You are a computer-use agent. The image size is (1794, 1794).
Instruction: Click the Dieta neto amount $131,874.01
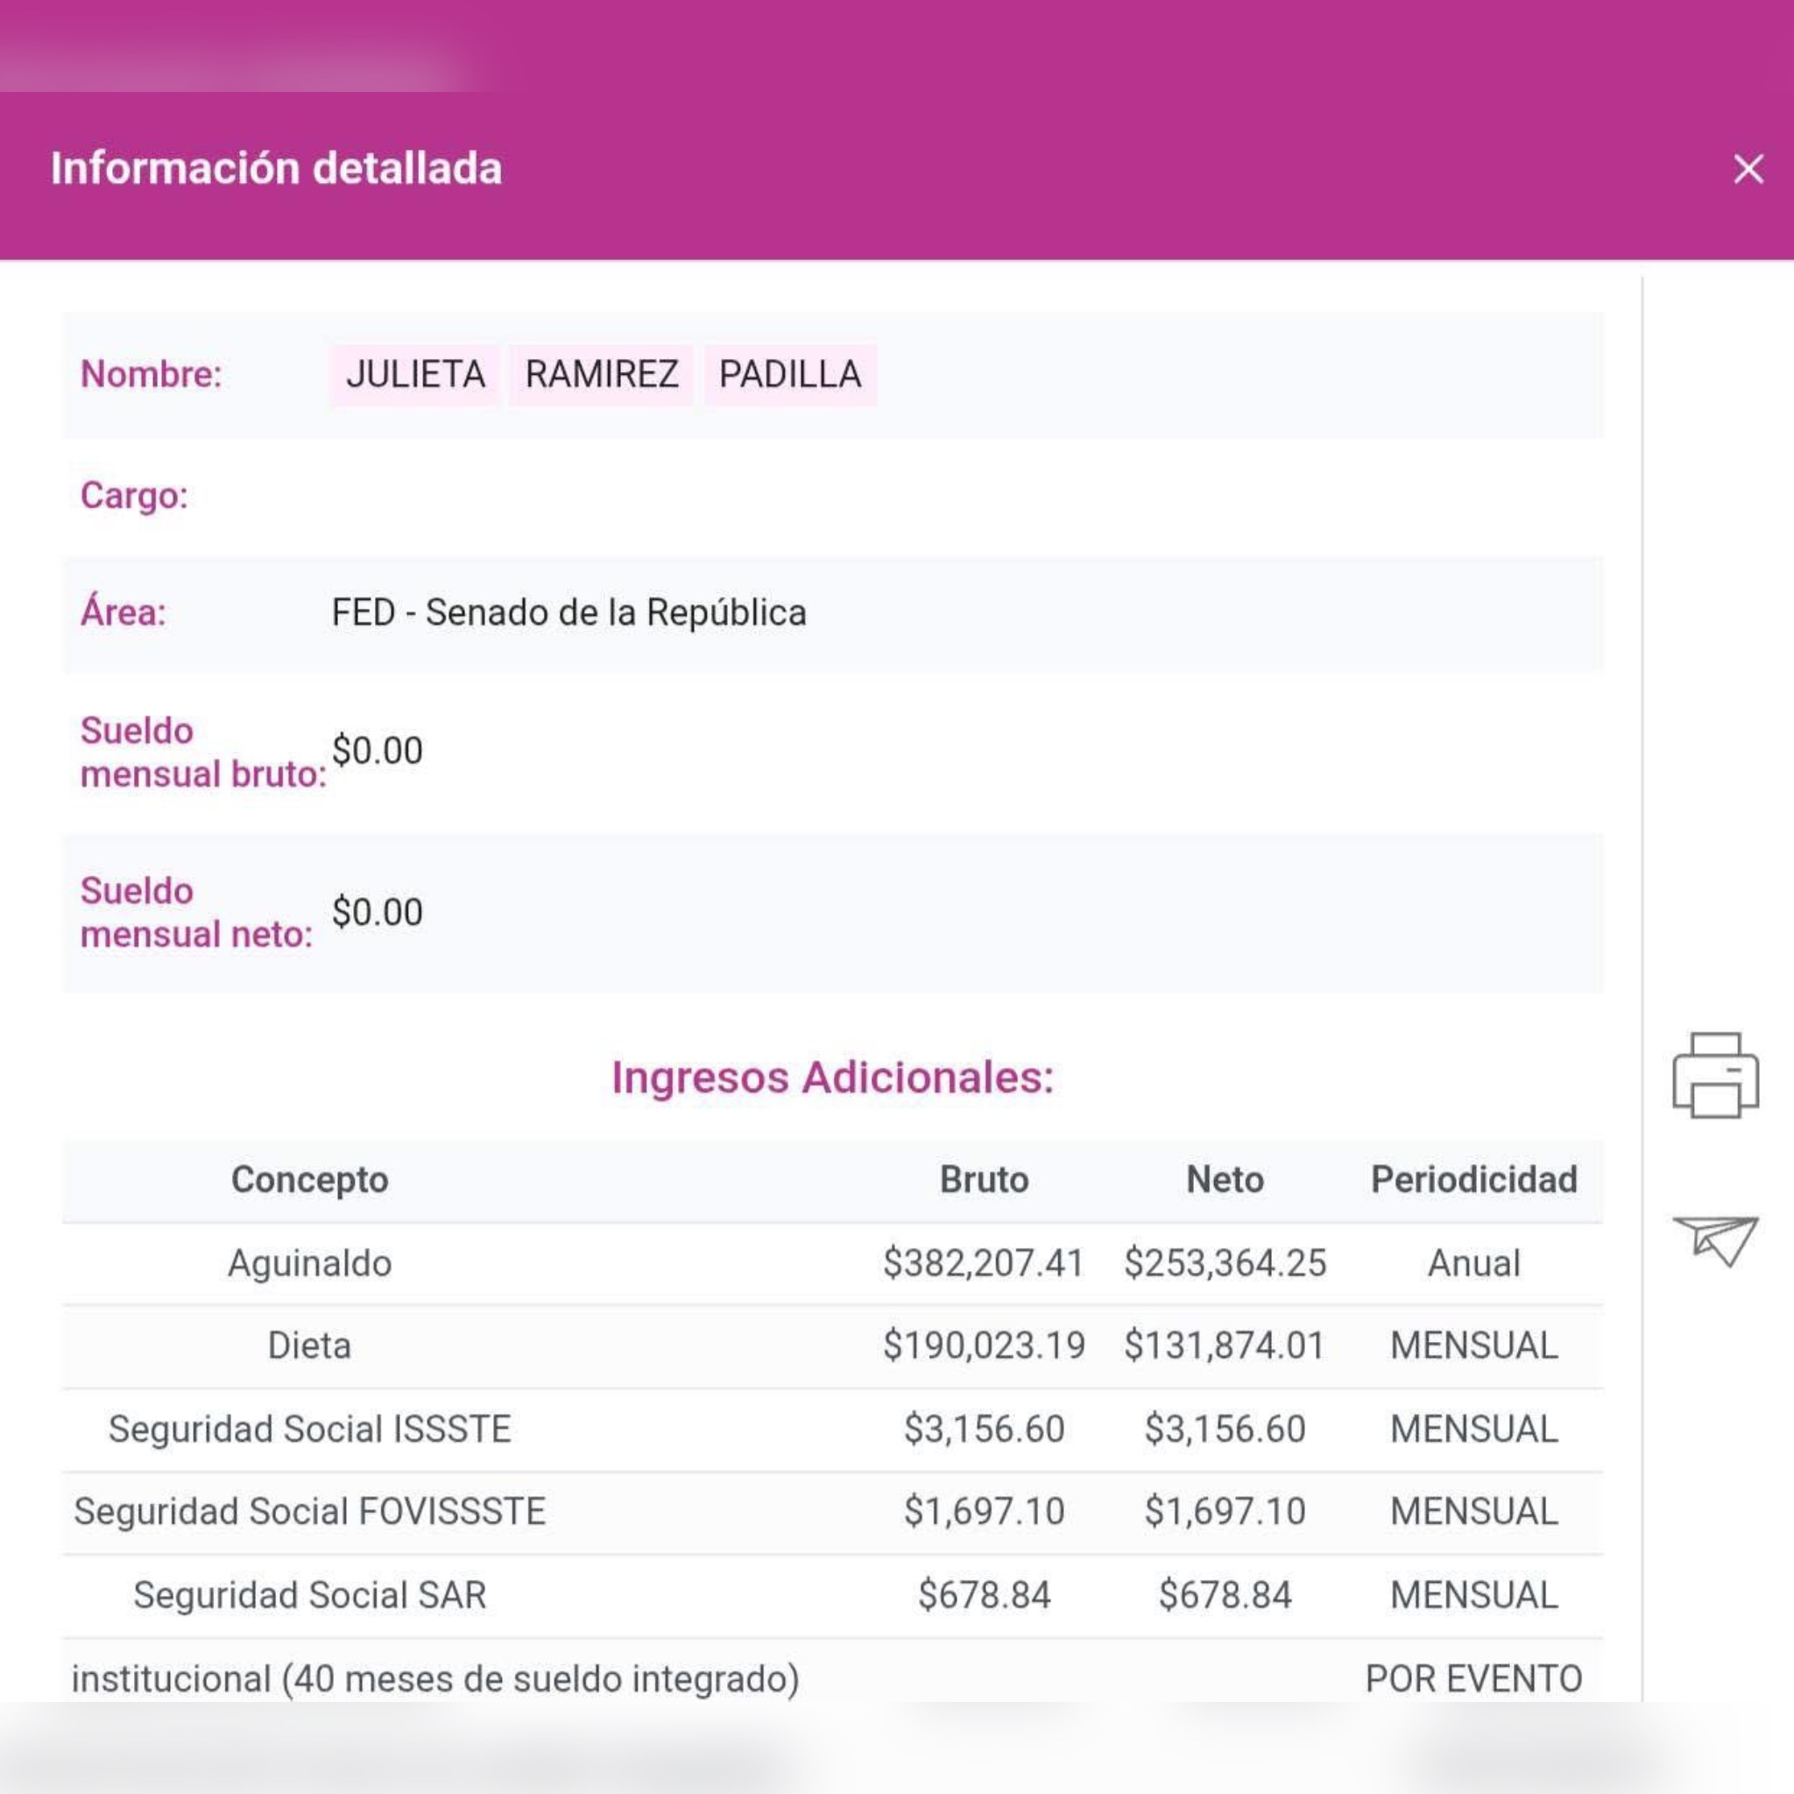1224,1345
